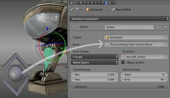Viewport: 170px width, 98px height.
Task: Decrease Action Range Start frame
Action: pyautogui.click(x=123, y=75)
